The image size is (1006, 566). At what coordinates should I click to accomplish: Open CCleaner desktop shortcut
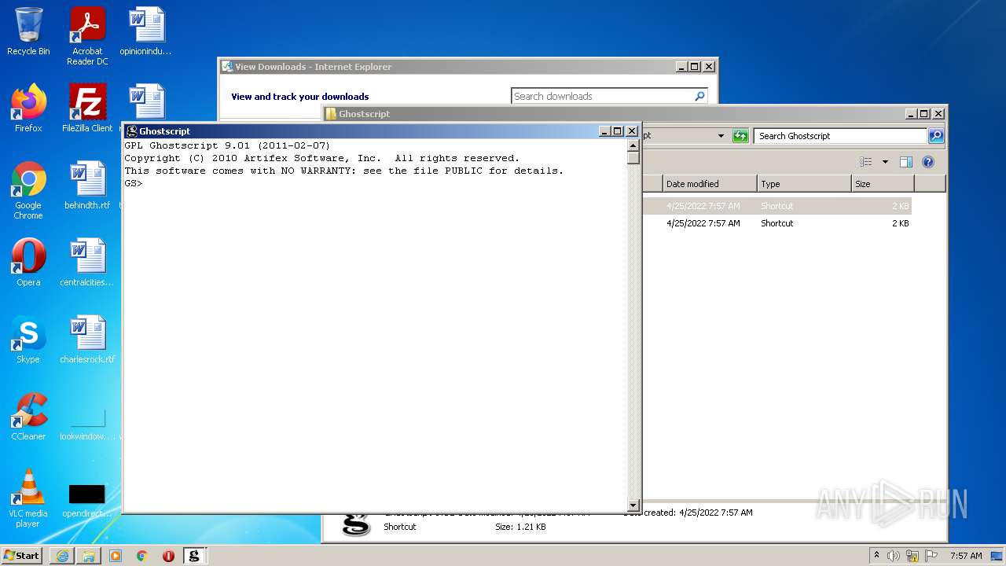click(28, 417)
